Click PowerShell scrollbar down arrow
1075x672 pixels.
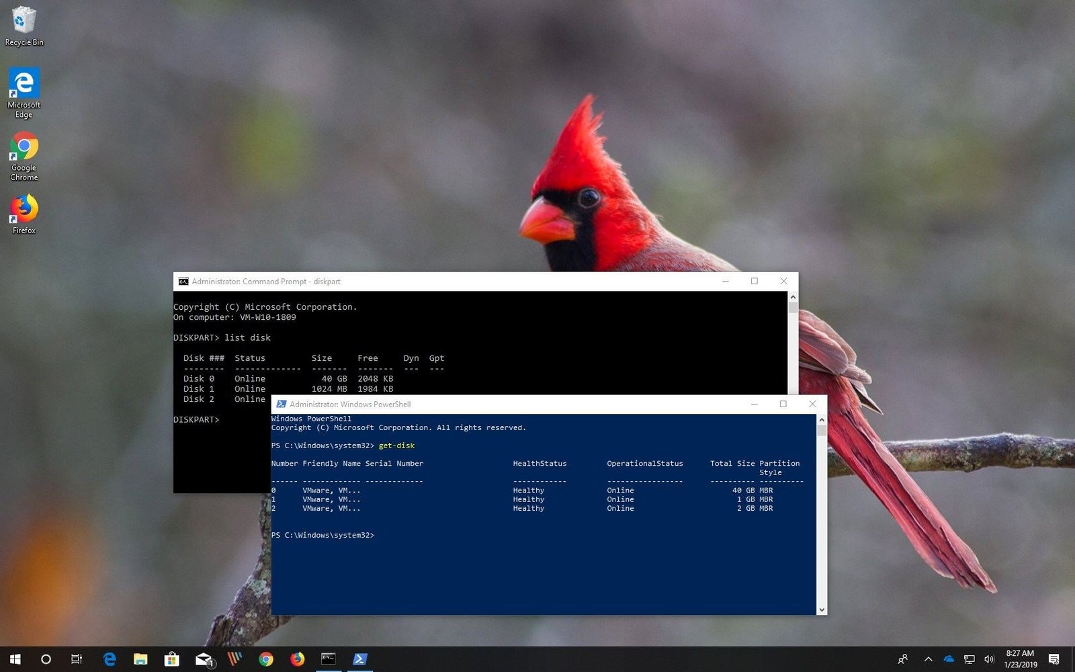pyautogui.click(x=822, y=610)
